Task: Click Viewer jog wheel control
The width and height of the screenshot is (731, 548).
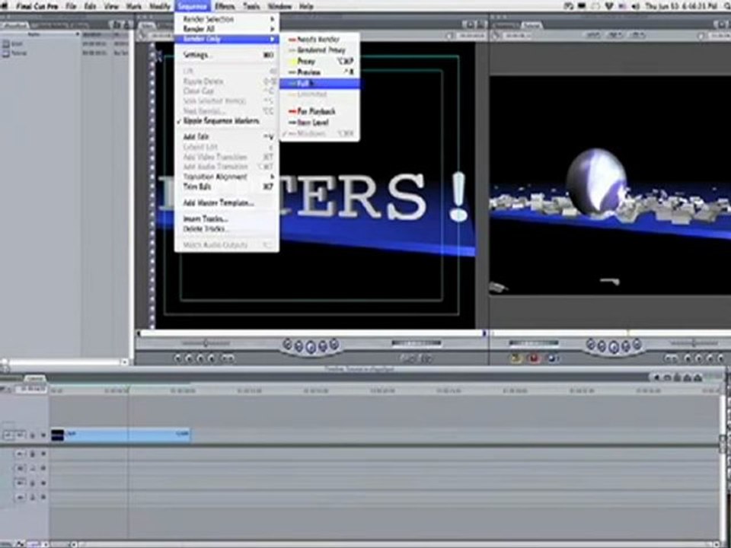Action: [416, 343]
